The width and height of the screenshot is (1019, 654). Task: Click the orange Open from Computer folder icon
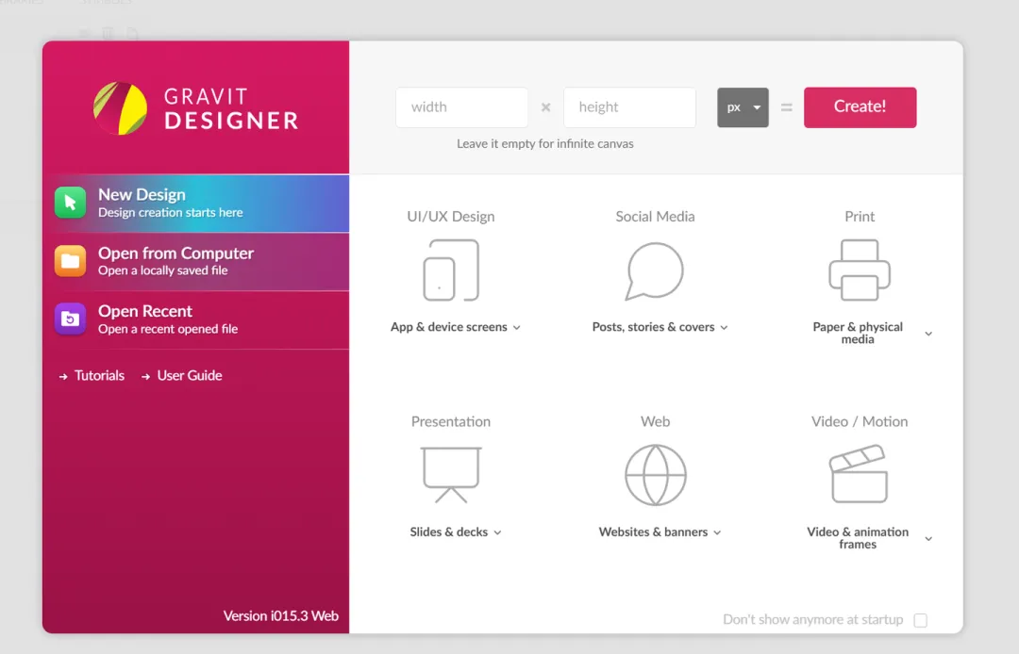pyautogui.click(x=70, y=261)
